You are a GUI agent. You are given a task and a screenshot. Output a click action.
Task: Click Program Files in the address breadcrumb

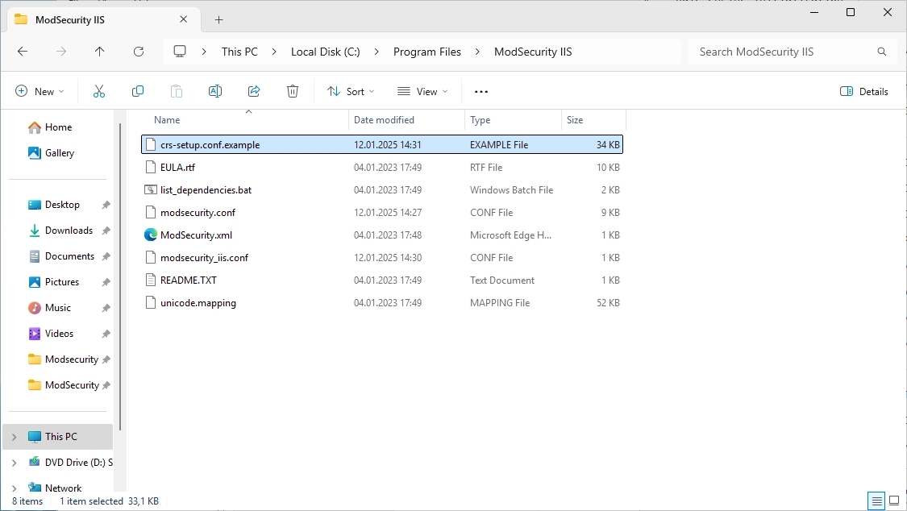click(427, 52)
